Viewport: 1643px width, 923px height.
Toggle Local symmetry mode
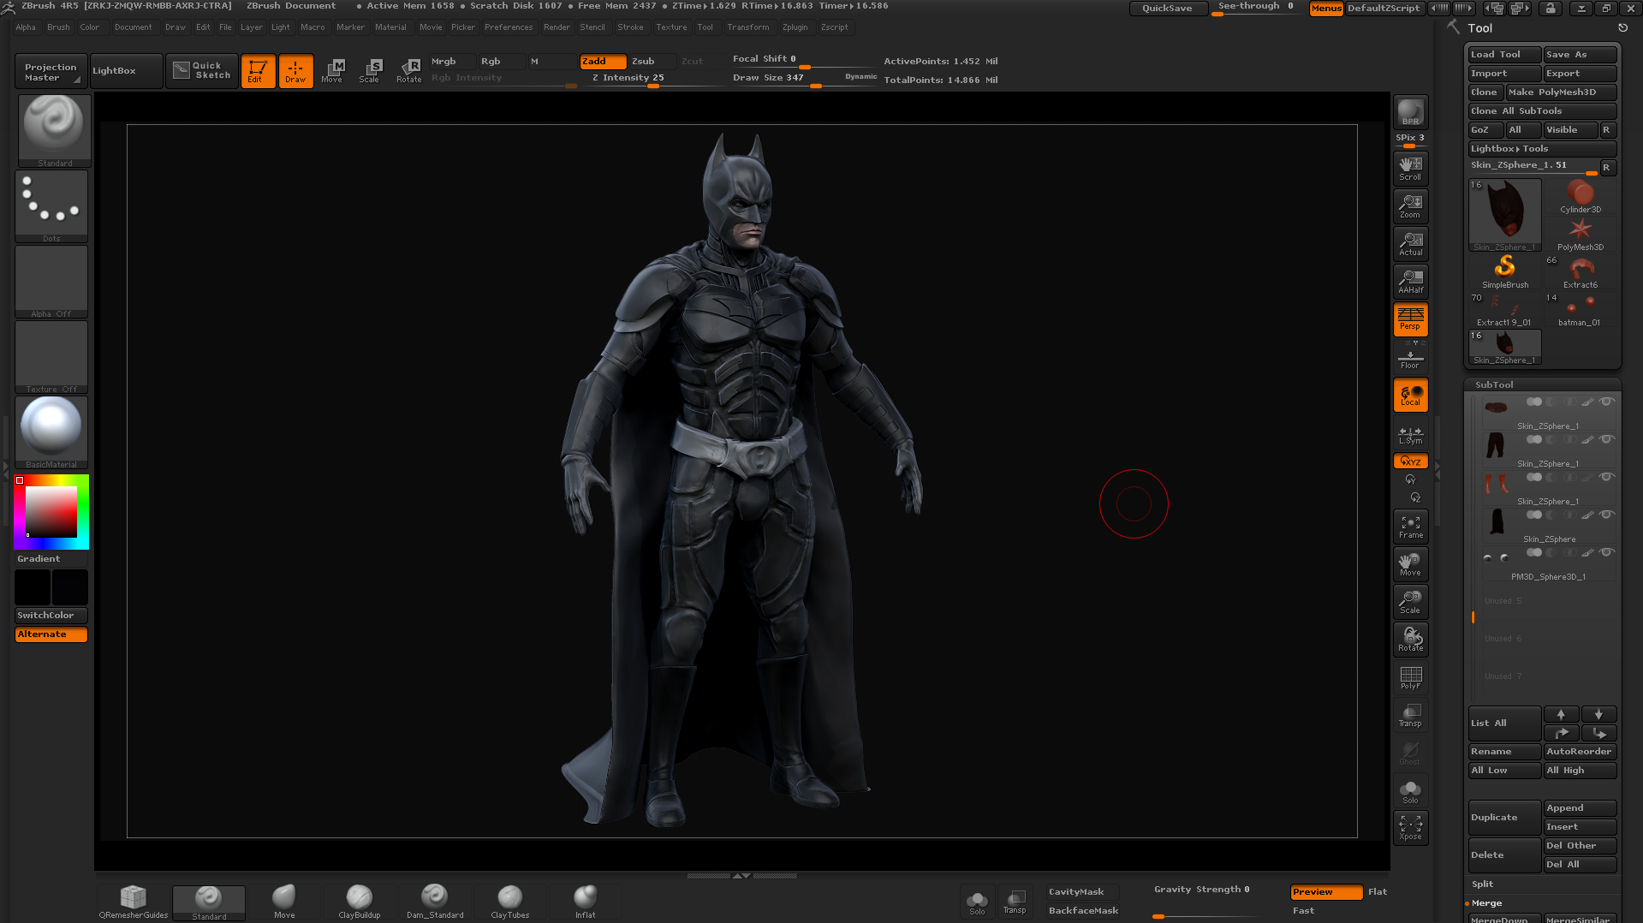(x=1410, y=395)
